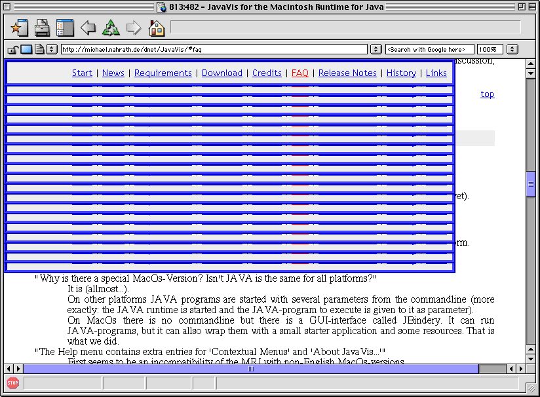
Task: Click the 100% zoom field
Action: 490,49
